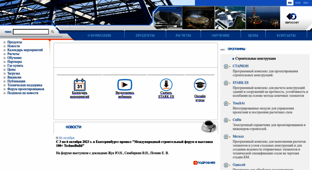Open the TouchAt program link

click(239, 103)
